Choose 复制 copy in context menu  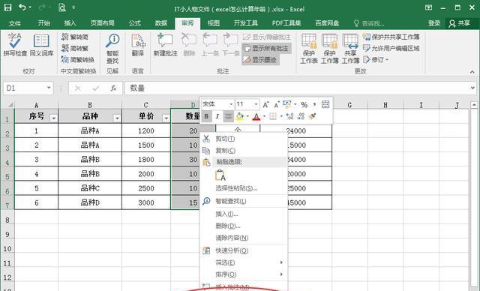(x=244, y=151)
